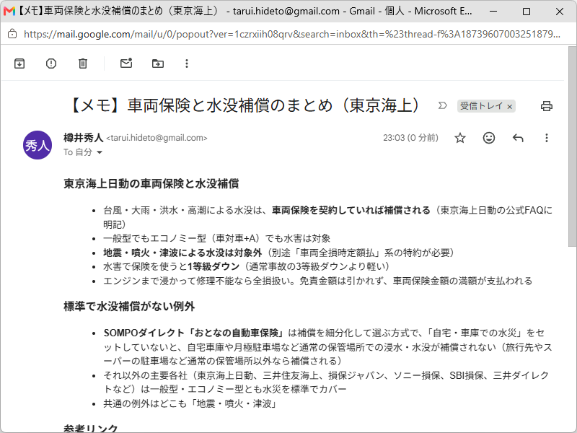Click bullet 共通の例外はどこも
The height and width of the screenshot is (433, 577).
[x=190, y=403]
